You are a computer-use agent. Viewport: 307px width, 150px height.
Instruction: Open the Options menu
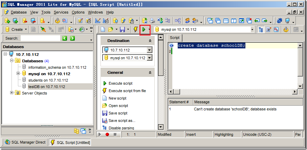pyautogui.click(x=78, y=12)
